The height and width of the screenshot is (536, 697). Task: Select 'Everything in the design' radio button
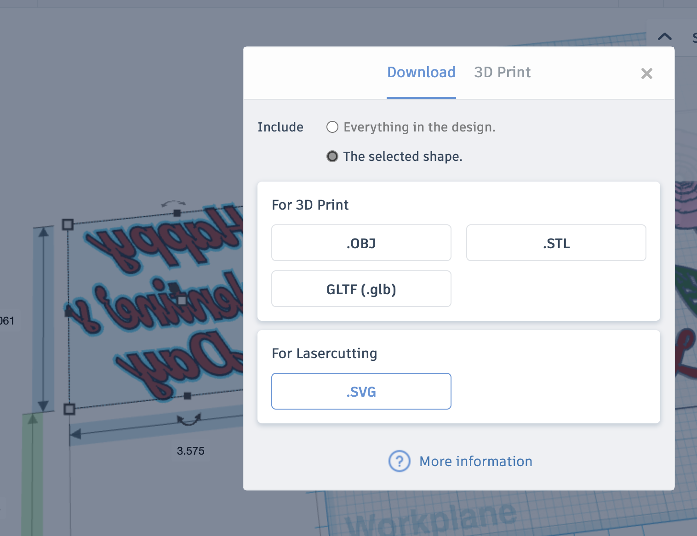coord(332,127)
